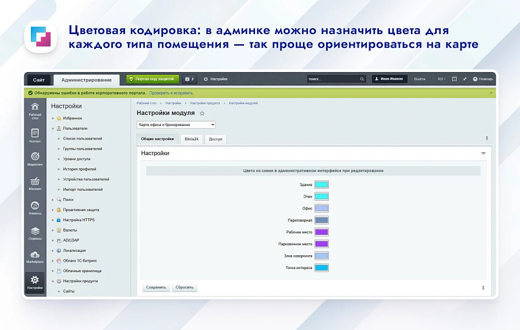Click the pin icon beside the tabs

487,139
